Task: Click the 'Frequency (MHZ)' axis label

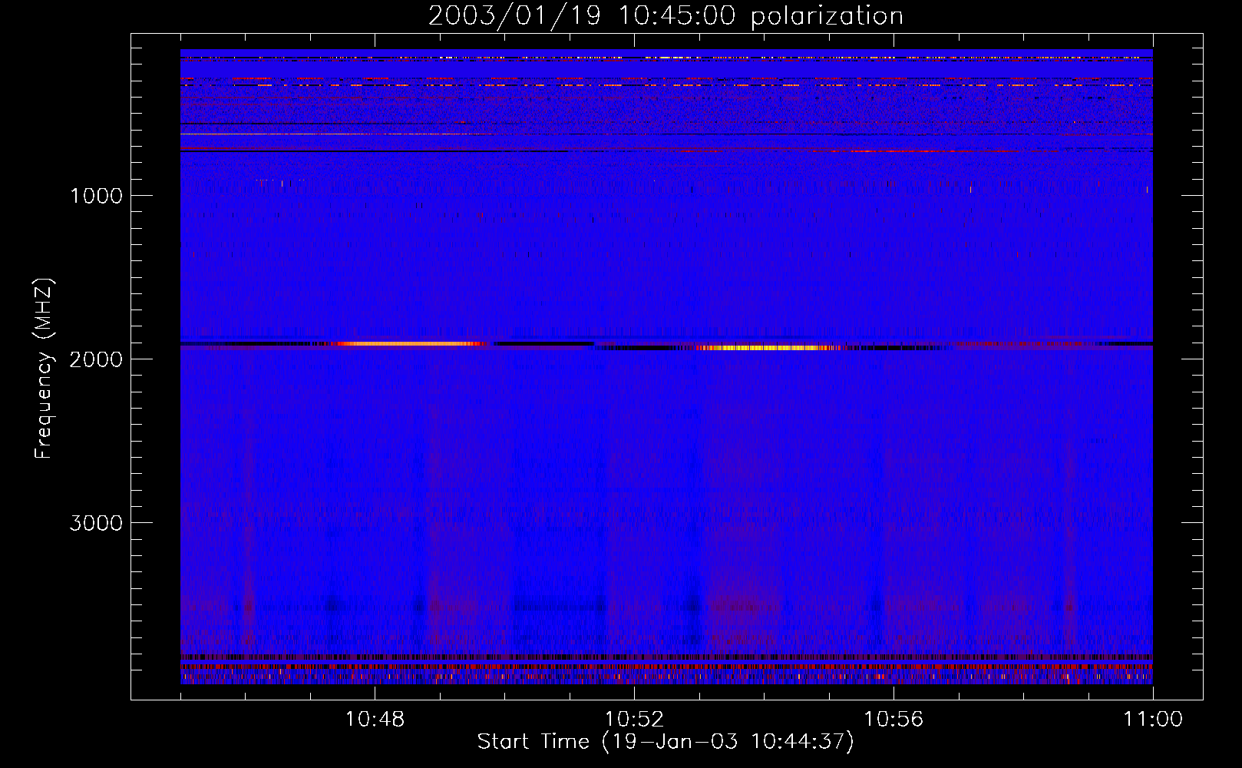Action: 44,369
